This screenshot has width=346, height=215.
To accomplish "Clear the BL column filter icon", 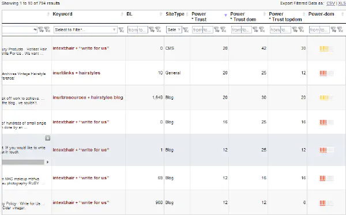I will (158, 29).
